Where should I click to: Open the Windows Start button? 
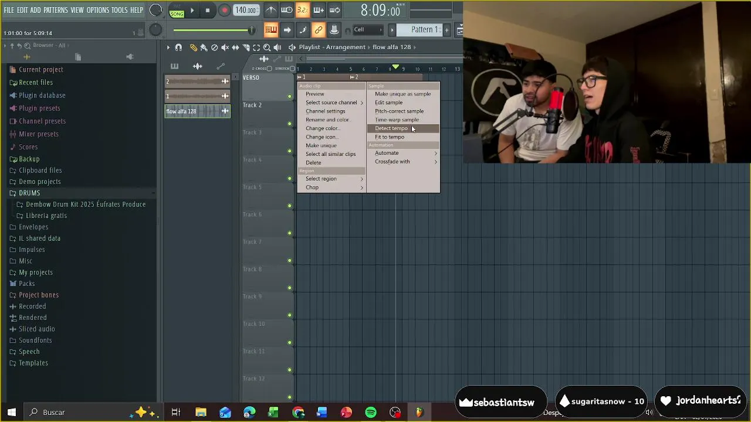pos(12,412)
